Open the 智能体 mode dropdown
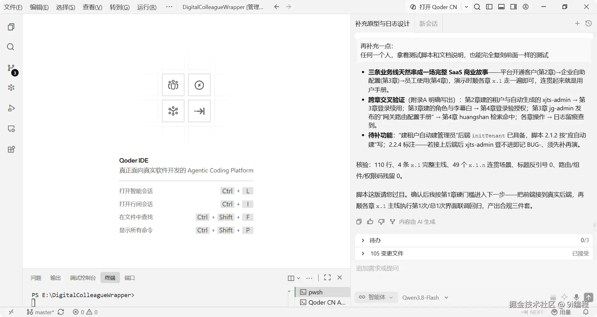 376,297
